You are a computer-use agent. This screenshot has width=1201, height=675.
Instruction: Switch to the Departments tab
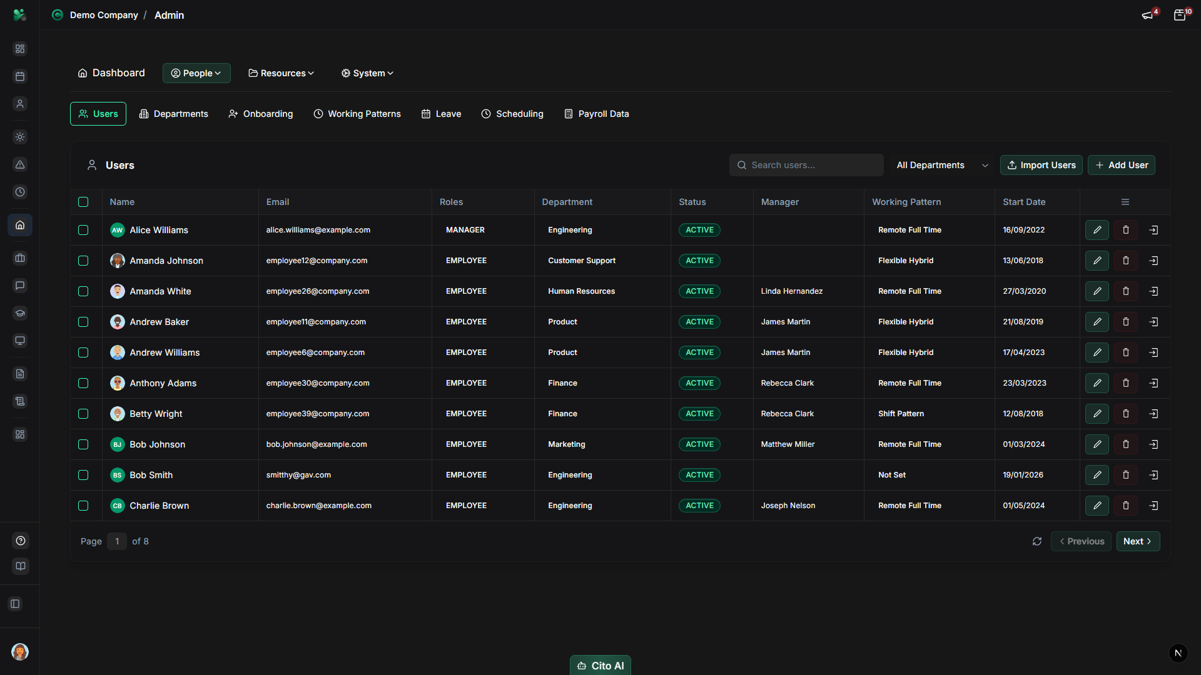tap(173, 114)
